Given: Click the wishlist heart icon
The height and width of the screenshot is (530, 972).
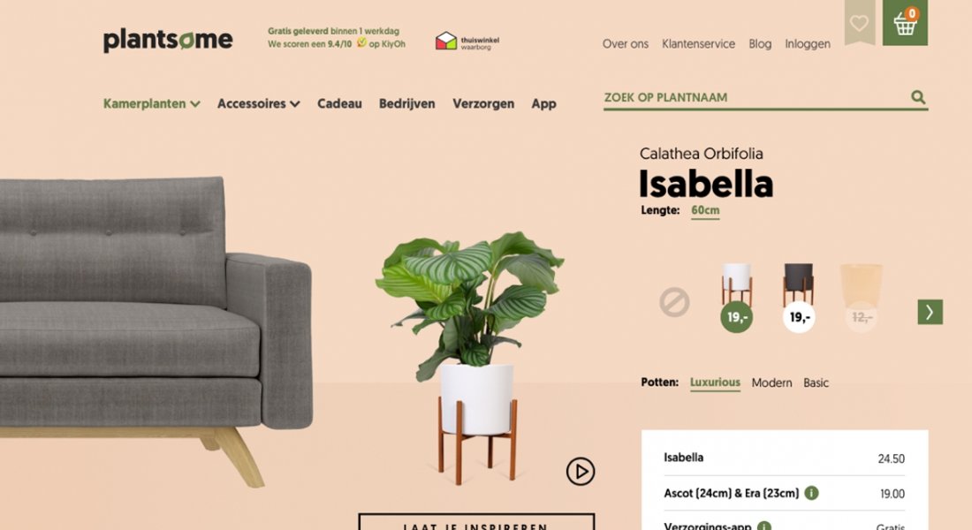Looking at the screenshot, I should point(859,23).
